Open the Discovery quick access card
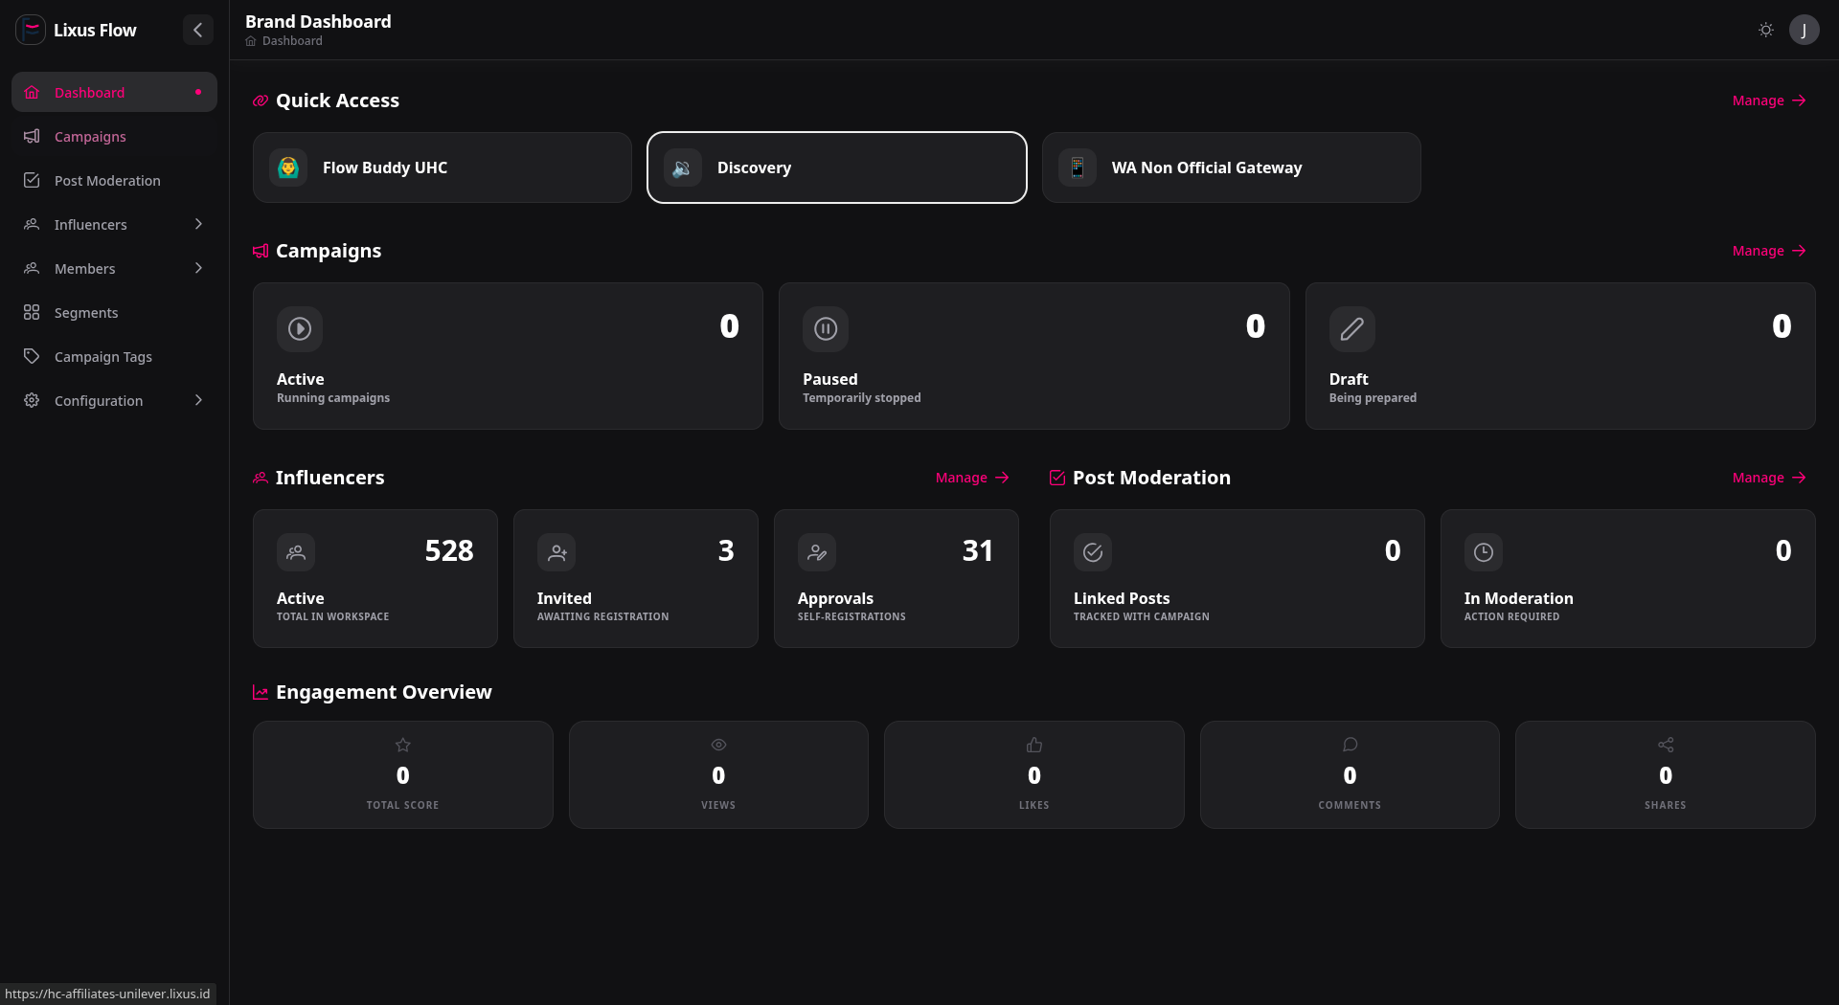1839x1005 pixels. [836, 167]
